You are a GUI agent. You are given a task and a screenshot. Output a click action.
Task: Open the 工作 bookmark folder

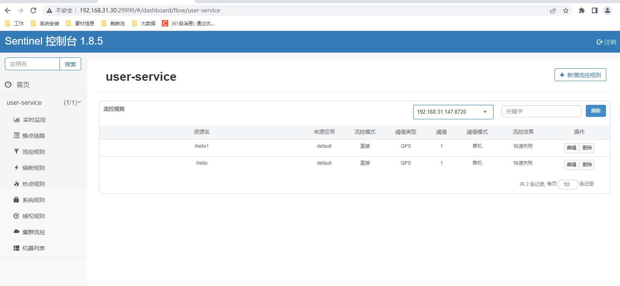click(14, 23)
